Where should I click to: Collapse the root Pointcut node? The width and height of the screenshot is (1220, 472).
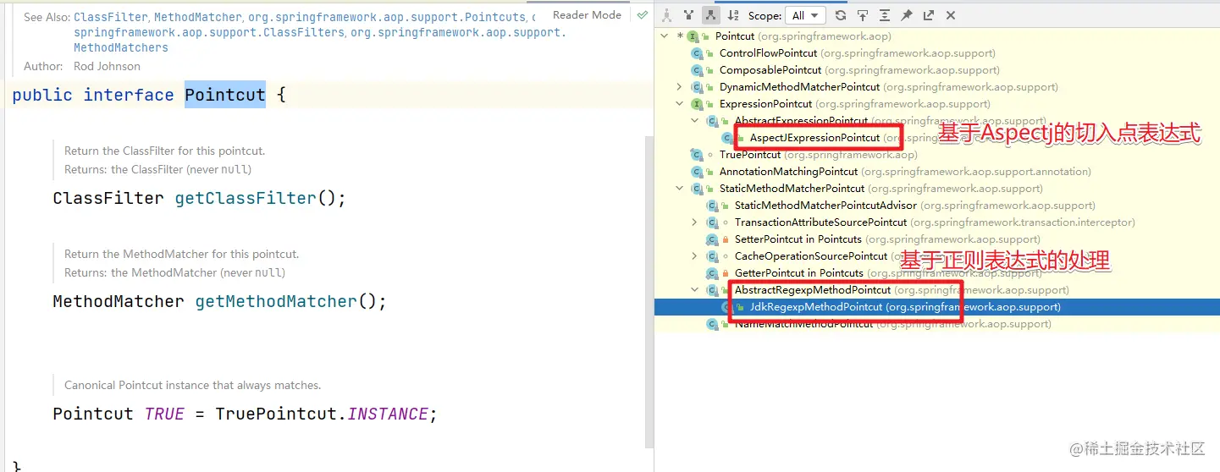click(665, 36)
